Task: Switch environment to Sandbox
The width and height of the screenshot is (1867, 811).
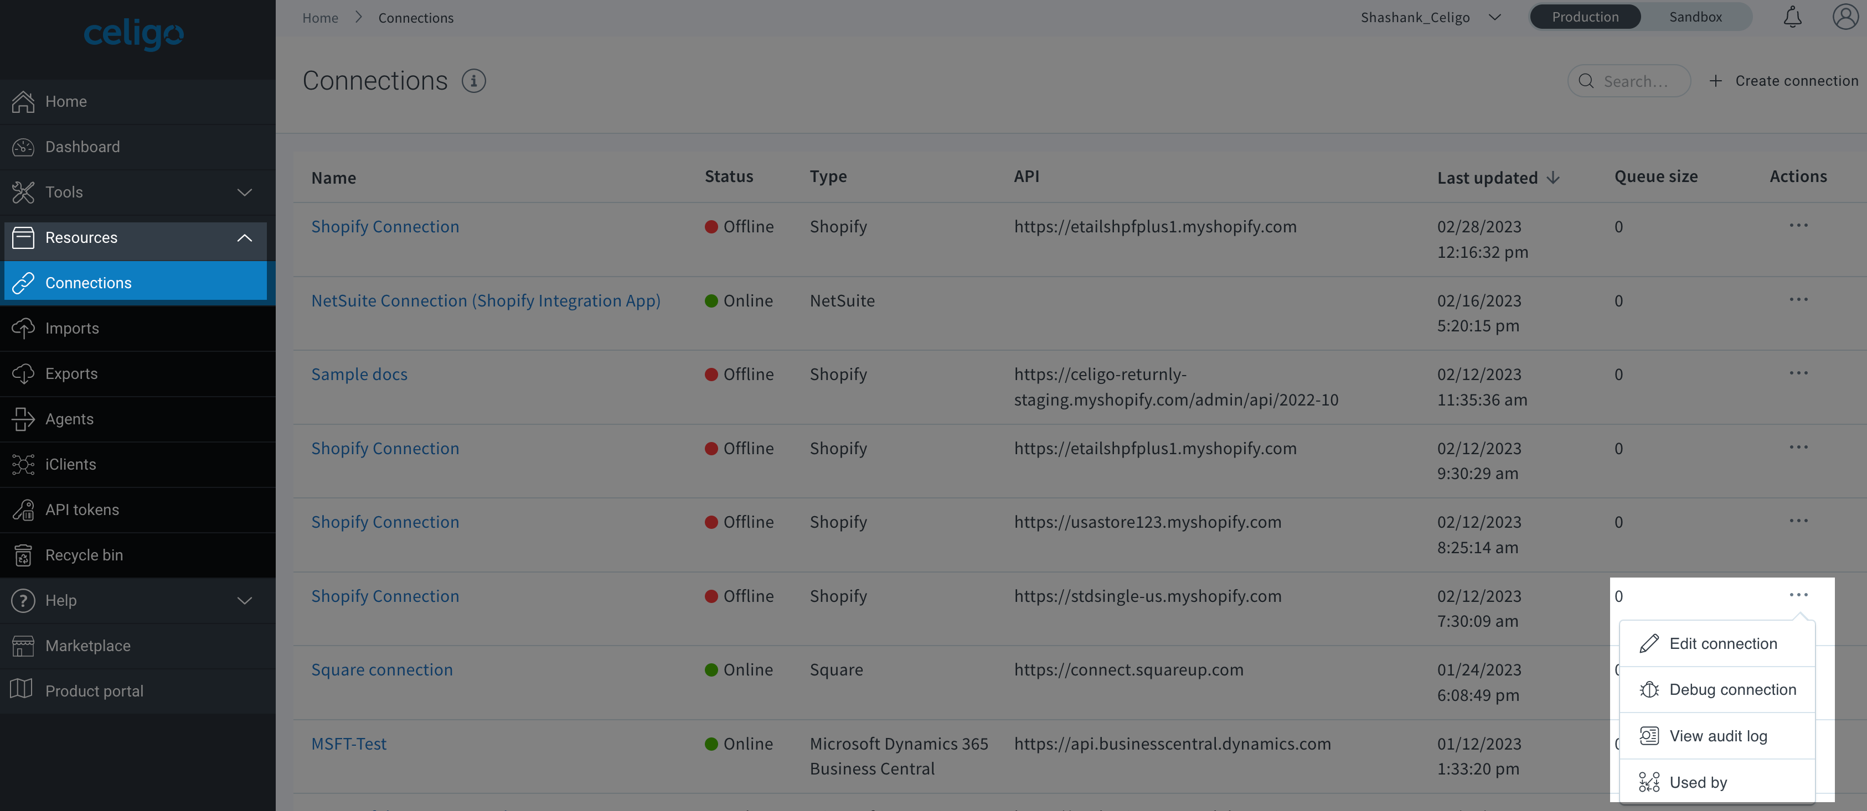Action: point(1695,17)
